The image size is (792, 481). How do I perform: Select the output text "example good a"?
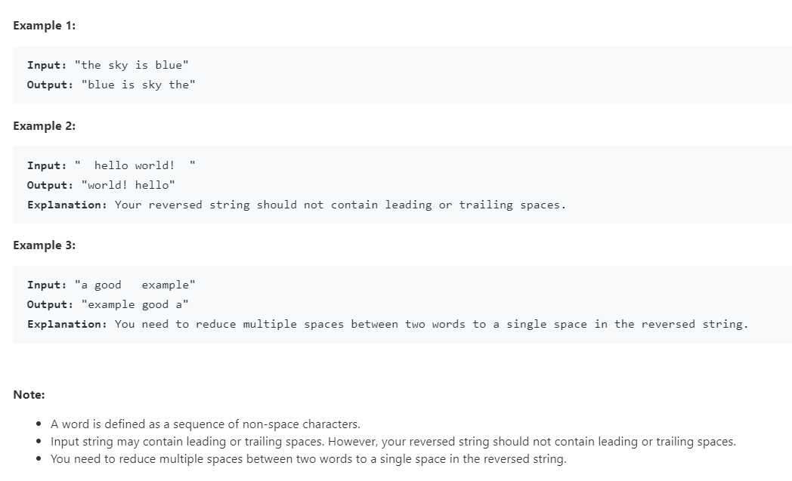pyautogui.click(x=135, y=304)
